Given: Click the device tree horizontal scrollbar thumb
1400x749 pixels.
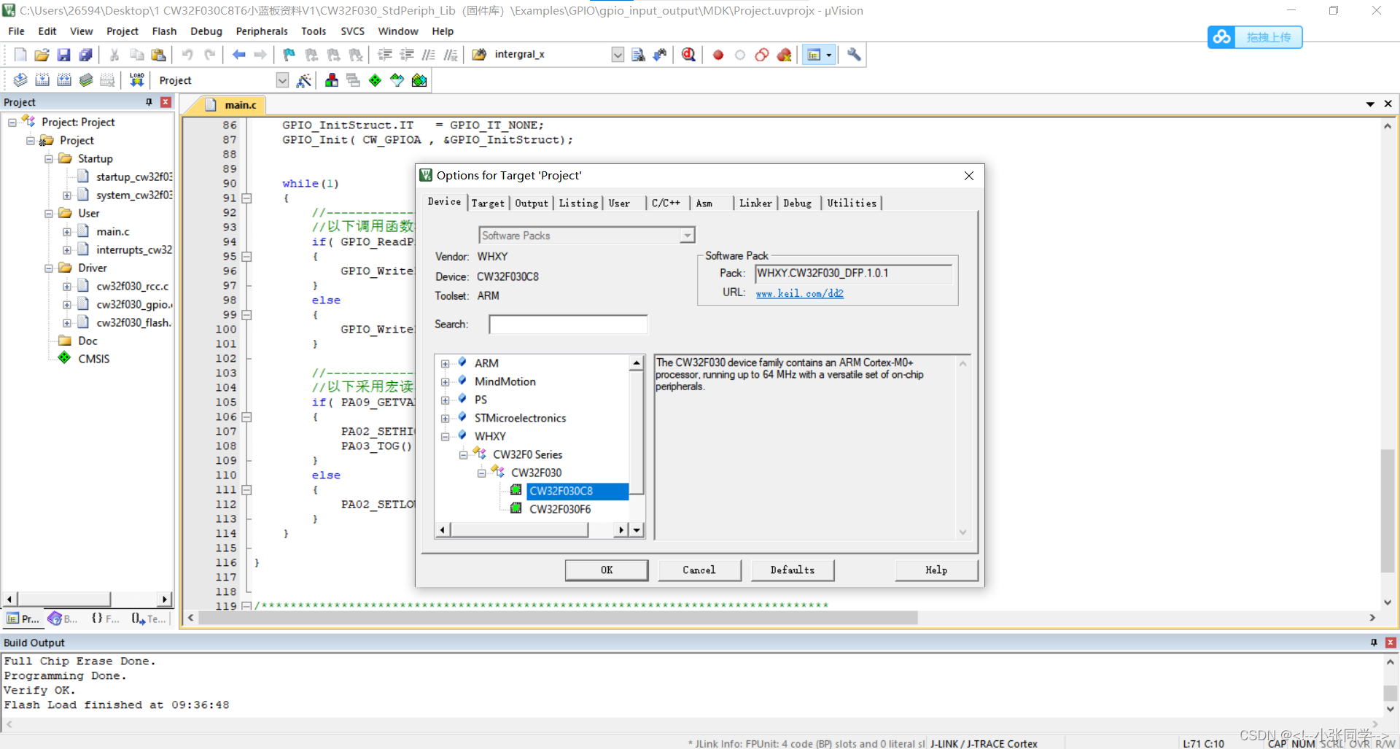Looking at the screenshot, I should (519, 530).
